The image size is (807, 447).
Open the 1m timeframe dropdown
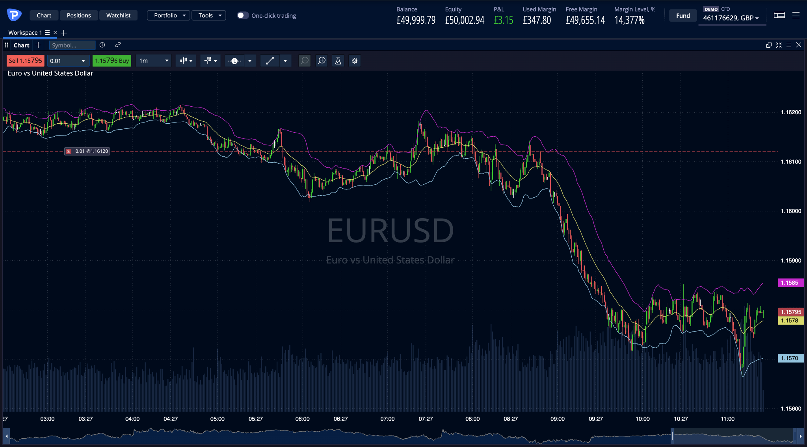click(x=154, y=61)
